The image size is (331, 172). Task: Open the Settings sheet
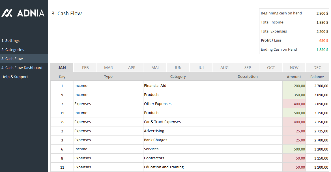[10, 40]
